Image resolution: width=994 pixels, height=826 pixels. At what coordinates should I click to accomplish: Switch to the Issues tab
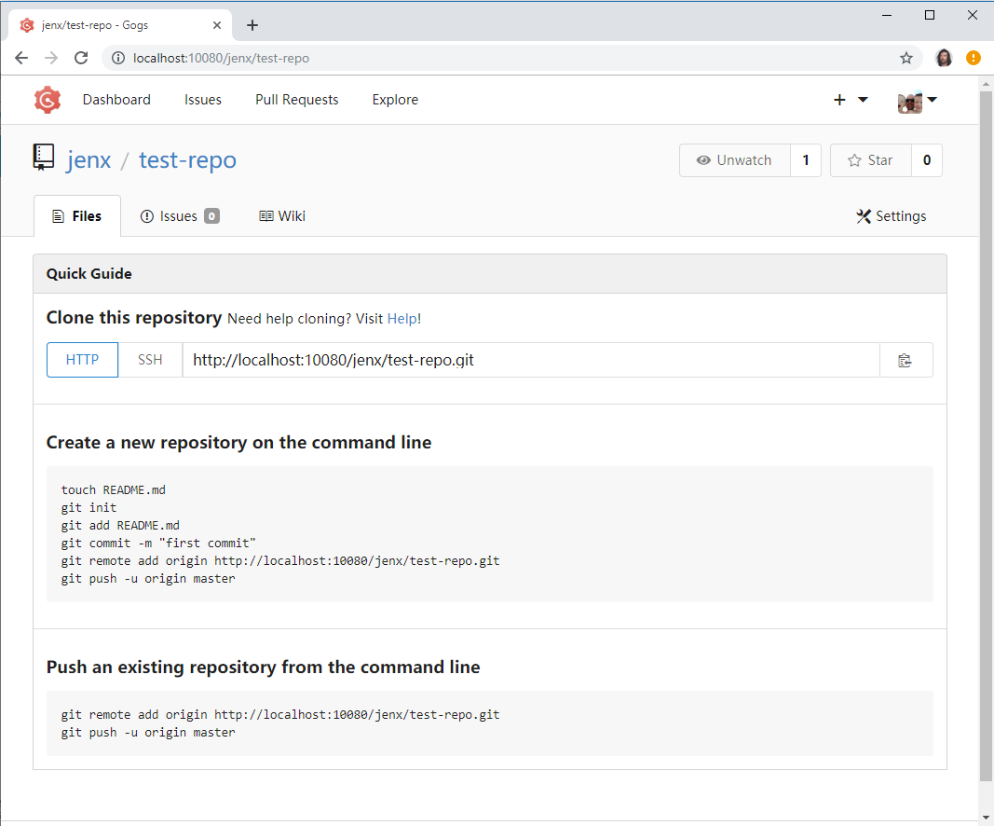(x=180, y=215)
